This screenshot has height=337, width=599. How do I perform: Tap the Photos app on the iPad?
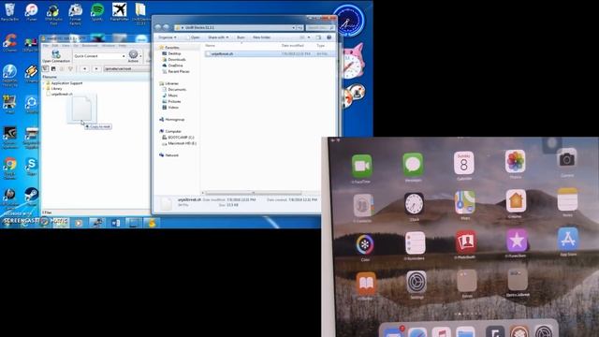(x=515, y=162)
